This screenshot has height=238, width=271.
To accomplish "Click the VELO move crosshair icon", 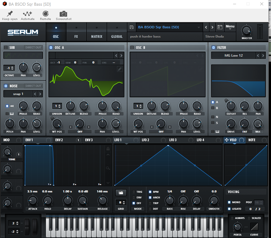I will 227,140.
